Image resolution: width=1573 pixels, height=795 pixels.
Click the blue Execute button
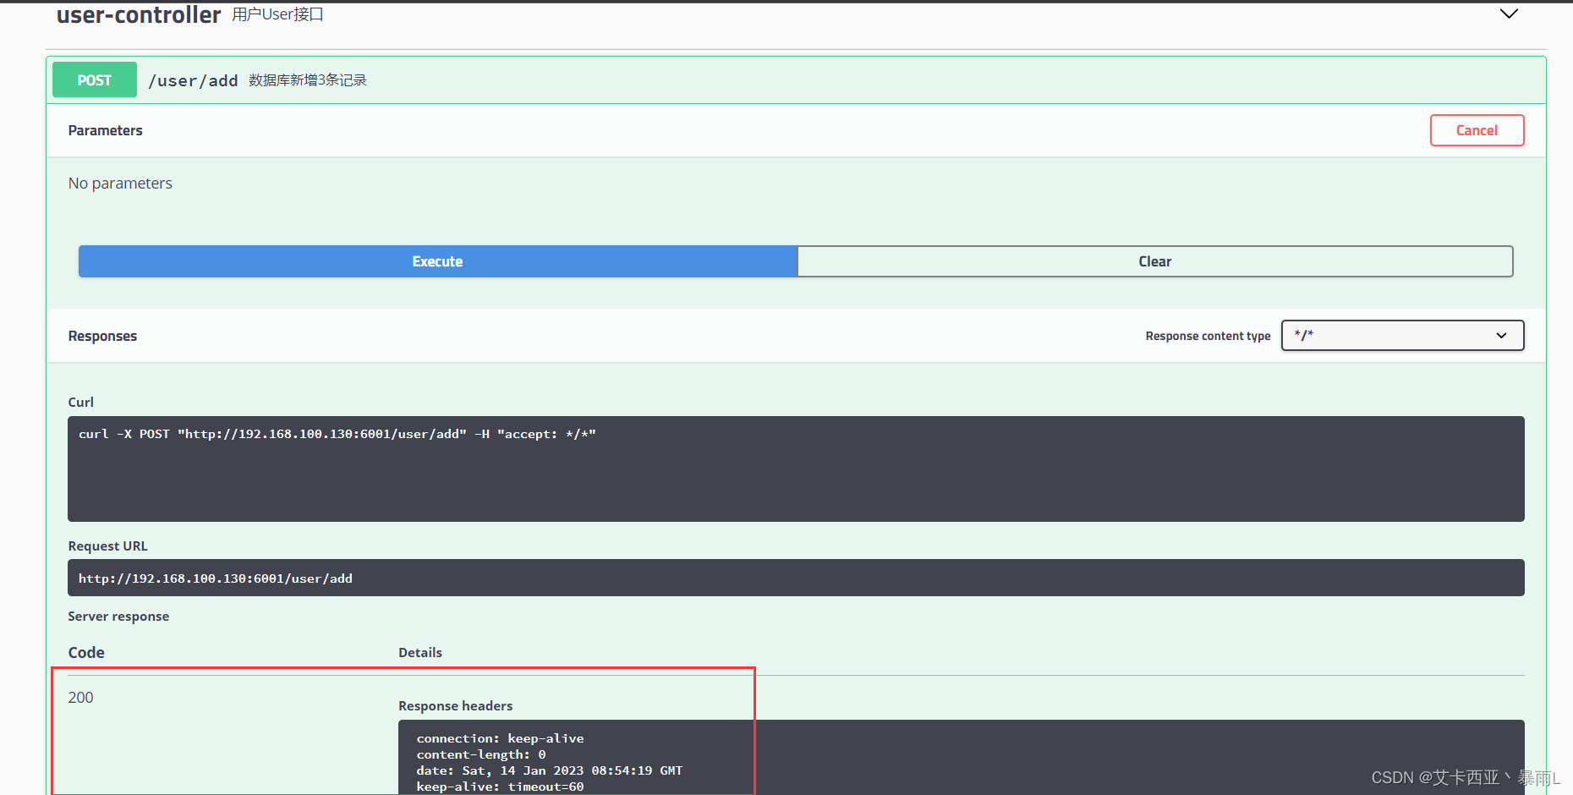click(x=437, y=261)
